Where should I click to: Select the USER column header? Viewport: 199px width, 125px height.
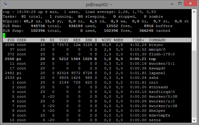coord(22,40)
